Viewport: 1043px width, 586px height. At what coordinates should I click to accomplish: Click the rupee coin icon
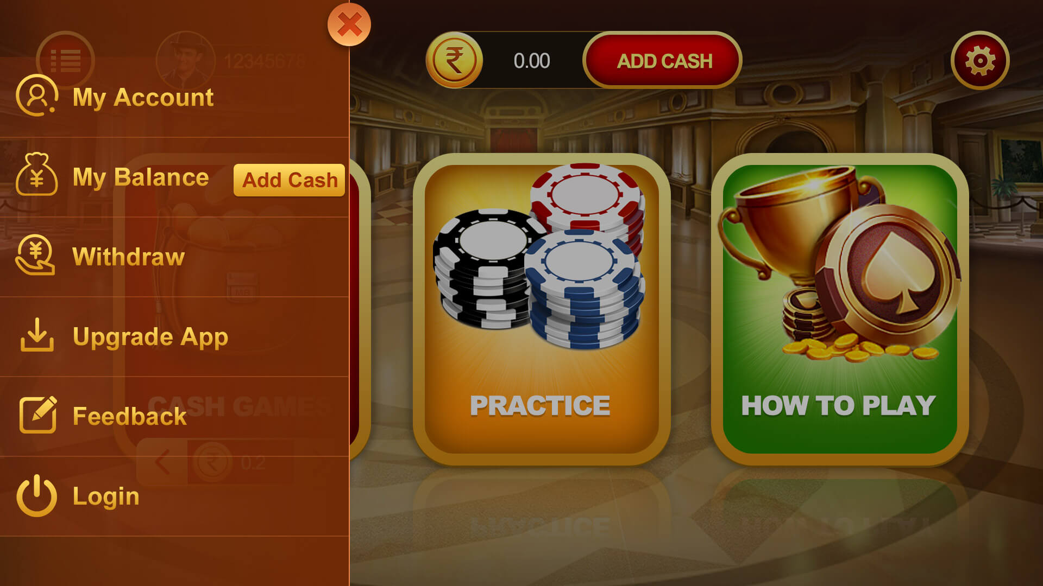pyautogui.click(x=454, y=60)
